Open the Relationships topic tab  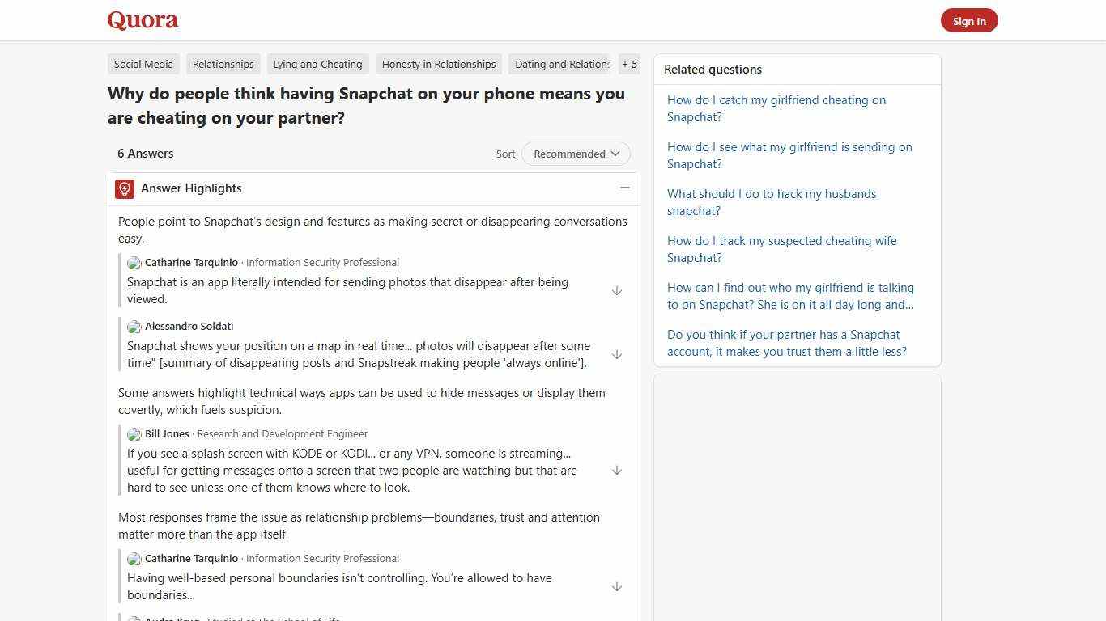tap(223, 64)
